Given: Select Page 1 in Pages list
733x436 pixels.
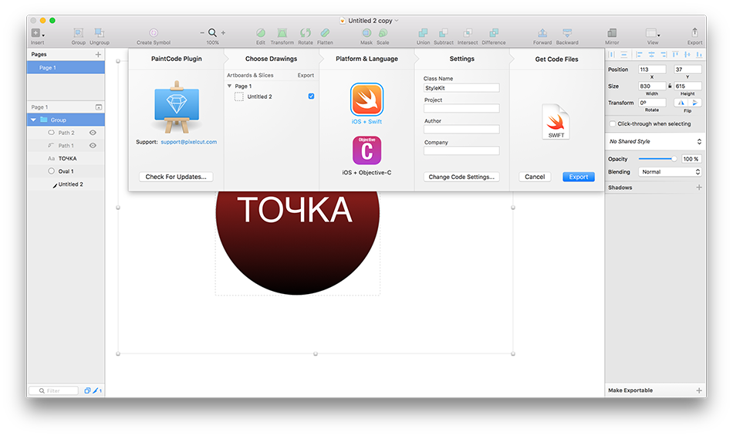Looking at the screenshot, I should click(66, 68).
